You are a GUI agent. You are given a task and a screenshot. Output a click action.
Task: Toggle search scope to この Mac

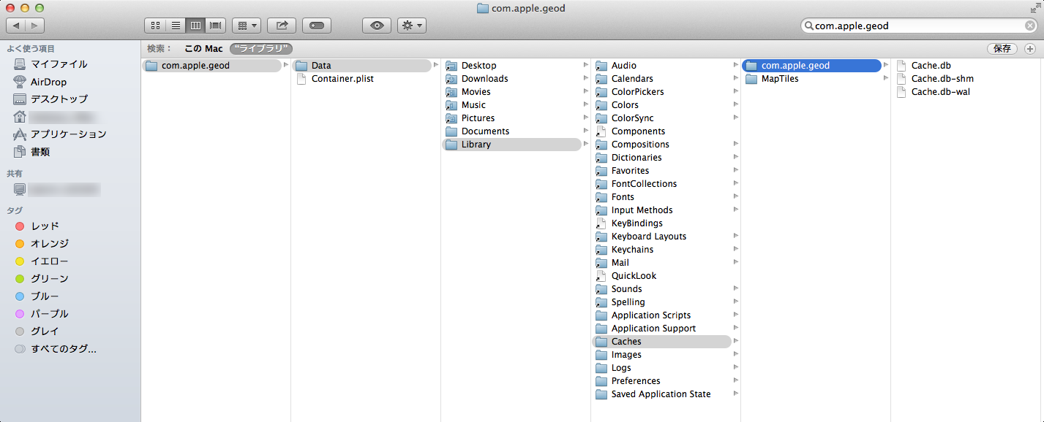[x=203, y=49]
